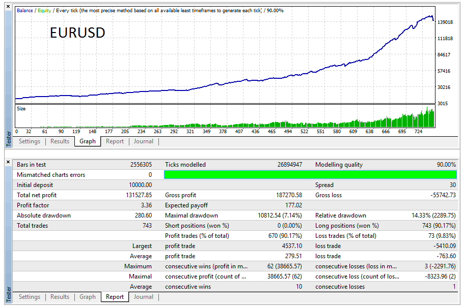The width and height of the screenshot is (464, 308).
Task: Open Journal tab in the graph panel
Action: pyautogui.click(x=144, y=141)
